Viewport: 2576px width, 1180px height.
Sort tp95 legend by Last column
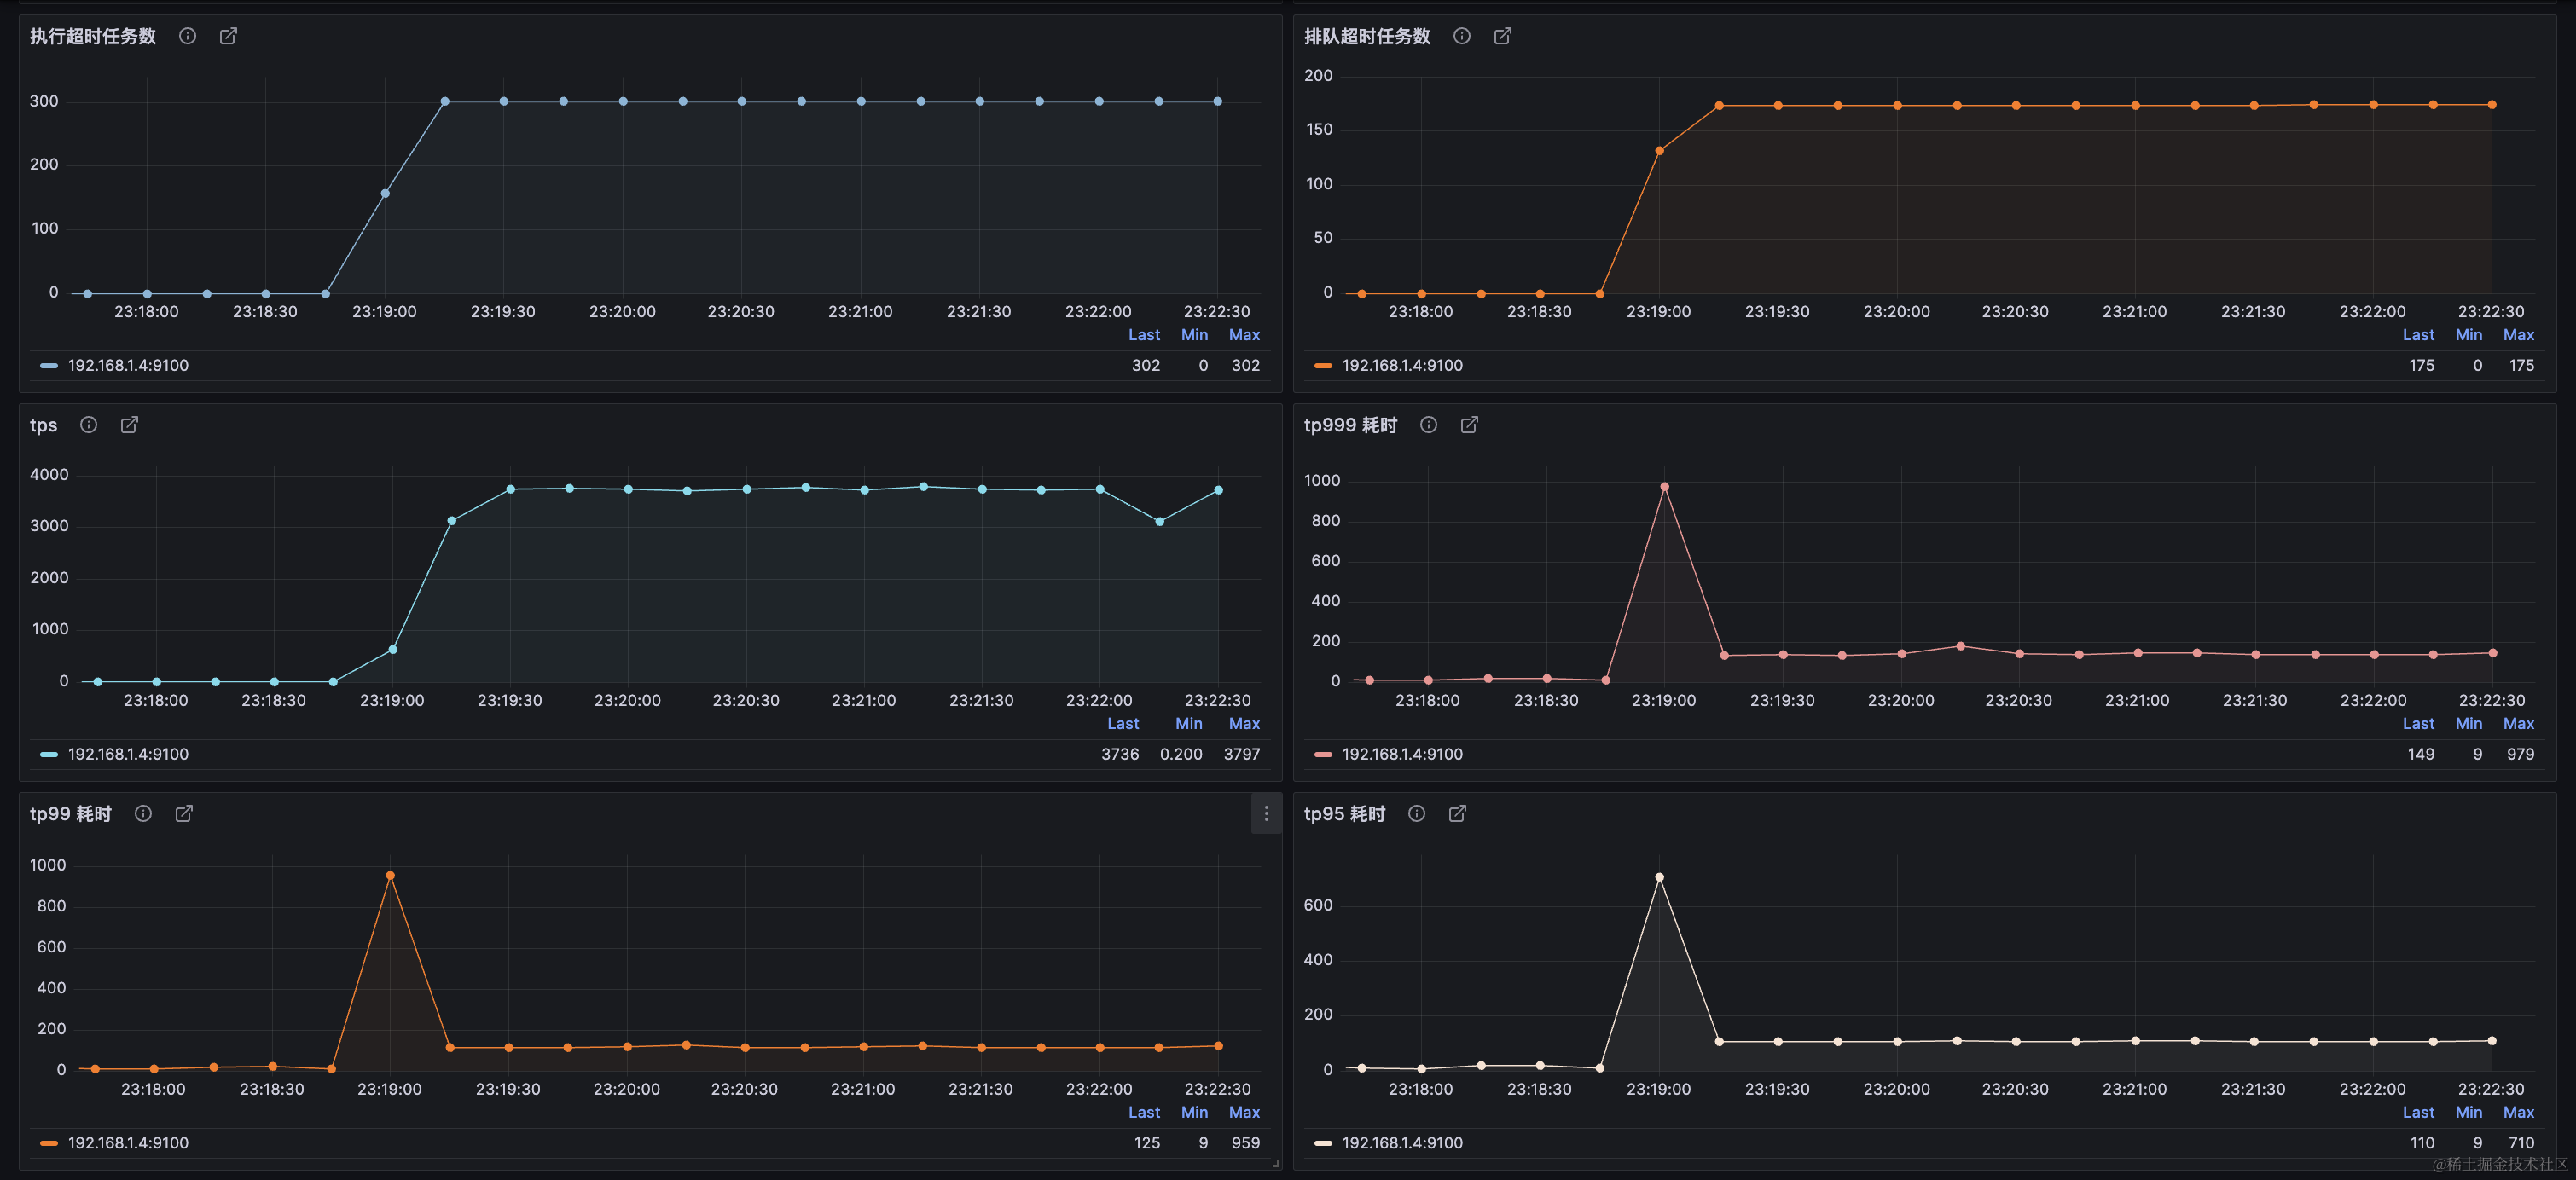(x=2417, y=1112)
